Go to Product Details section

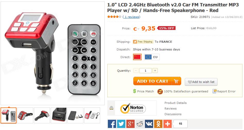point(176,103)
